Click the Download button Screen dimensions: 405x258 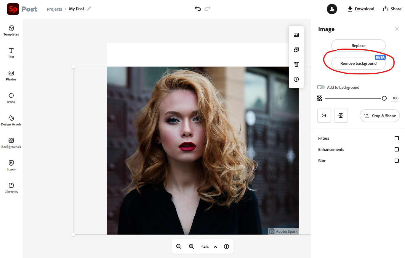coord(361,9)
